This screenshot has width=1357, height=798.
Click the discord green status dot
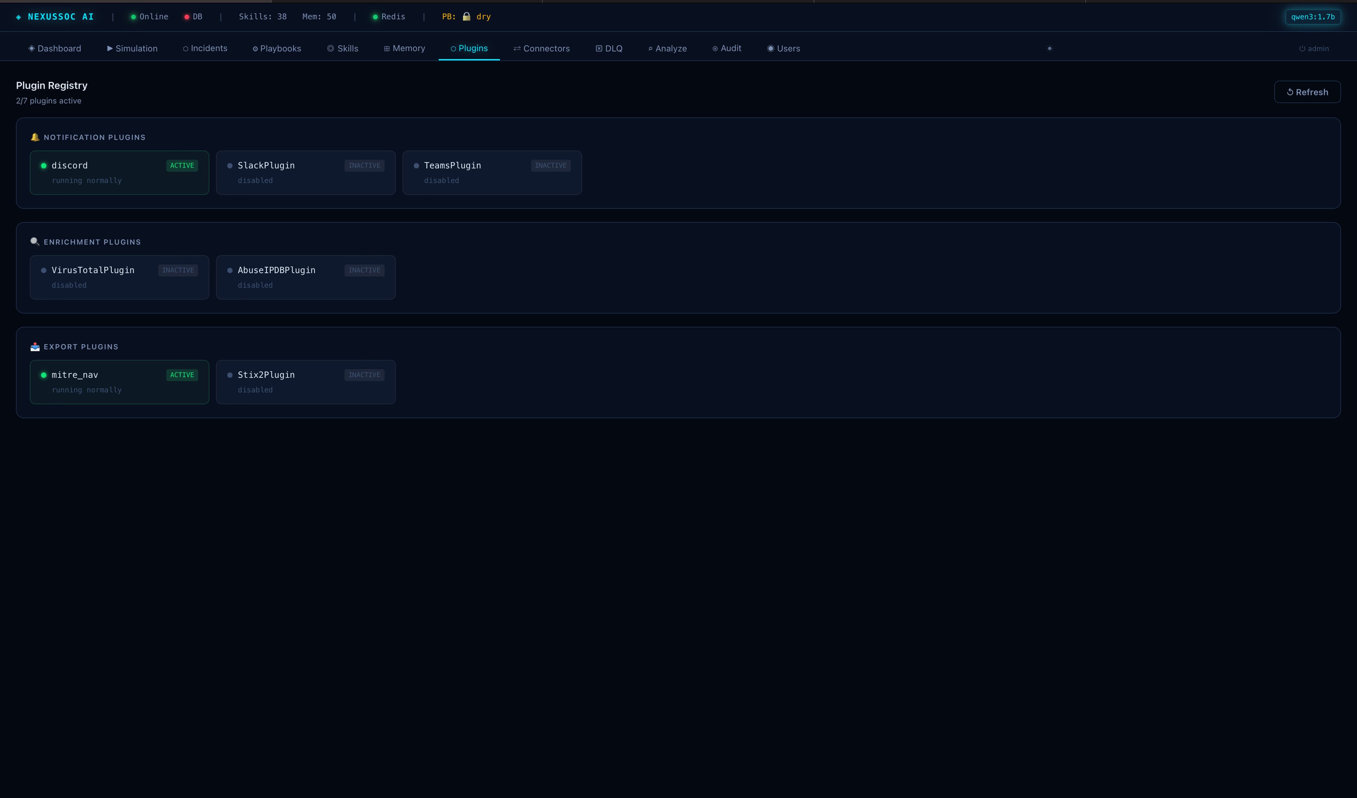pyautogui.click(x=43, y=166)
